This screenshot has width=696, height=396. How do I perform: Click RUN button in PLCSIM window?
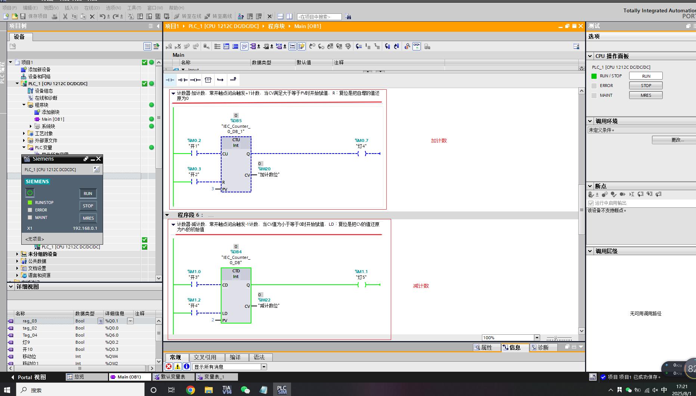pyautogui.click(x=88, y=194)
